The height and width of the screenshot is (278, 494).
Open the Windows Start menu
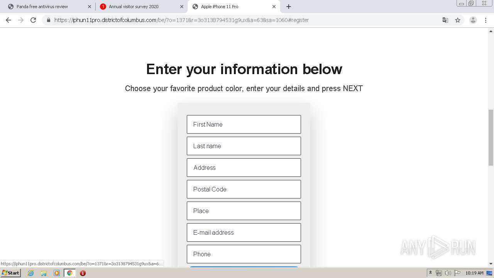tap(10, 273)
